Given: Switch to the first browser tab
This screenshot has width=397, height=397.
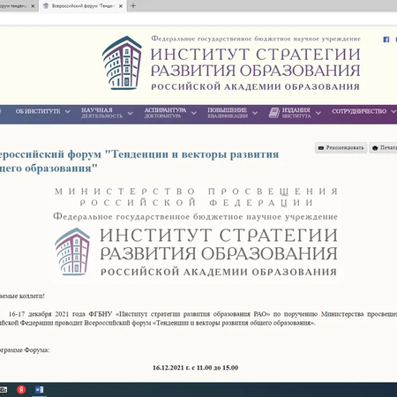Looking at the screenshot, I should pyautogui.click(x=18, y=6).
